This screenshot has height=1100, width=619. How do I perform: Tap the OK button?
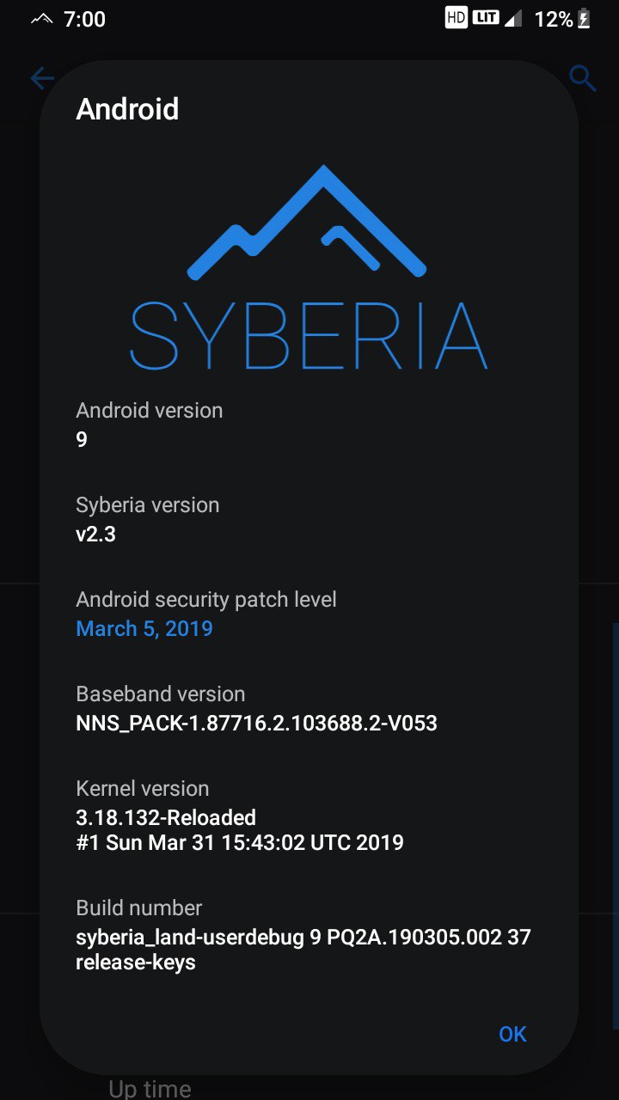pyautogui.click(x=512, y=1034)
